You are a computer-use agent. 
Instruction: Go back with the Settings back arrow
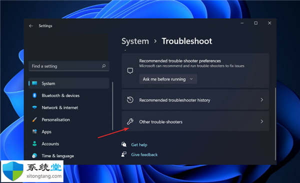31,26
